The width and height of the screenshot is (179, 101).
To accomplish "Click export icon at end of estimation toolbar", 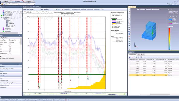I will coord(102,9).
